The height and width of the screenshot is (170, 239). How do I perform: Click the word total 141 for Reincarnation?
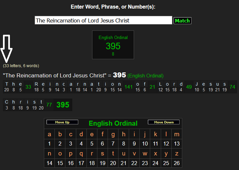[128, 87]
